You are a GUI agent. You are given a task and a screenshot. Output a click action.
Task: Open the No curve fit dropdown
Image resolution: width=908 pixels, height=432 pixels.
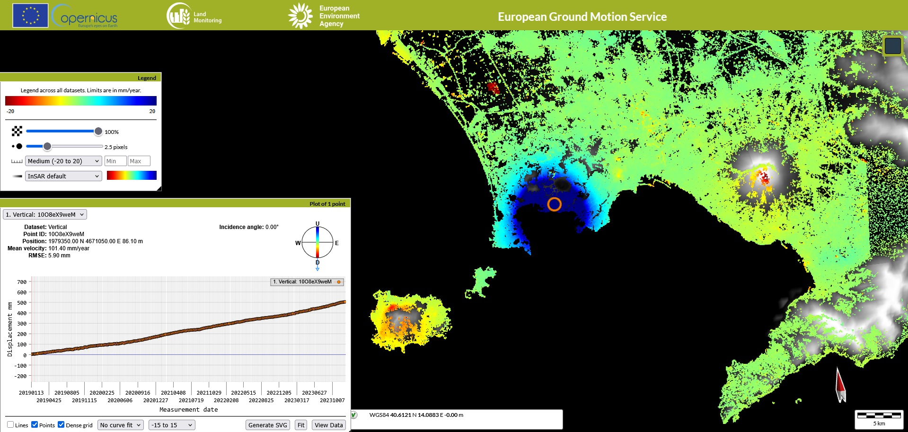click(x=120, y=425)
